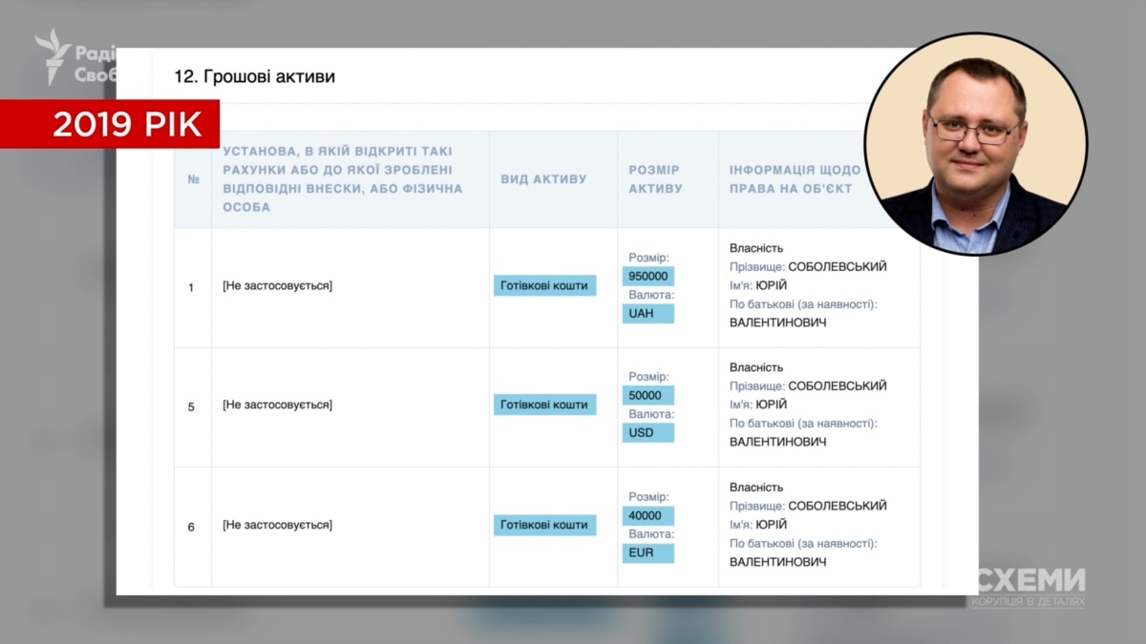Click 'Готівкові кошти' in row 6
The image size is (1146, 644).
[544, 525]
